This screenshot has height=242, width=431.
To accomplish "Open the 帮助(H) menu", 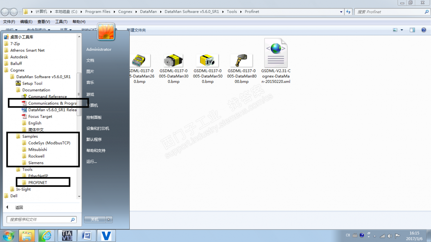I will pyautogui.click(x=79, y=22).
